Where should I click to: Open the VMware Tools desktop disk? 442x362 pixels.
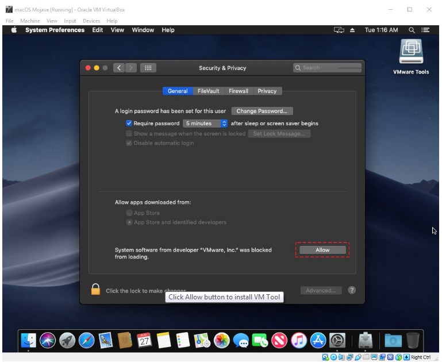point(411,56)
